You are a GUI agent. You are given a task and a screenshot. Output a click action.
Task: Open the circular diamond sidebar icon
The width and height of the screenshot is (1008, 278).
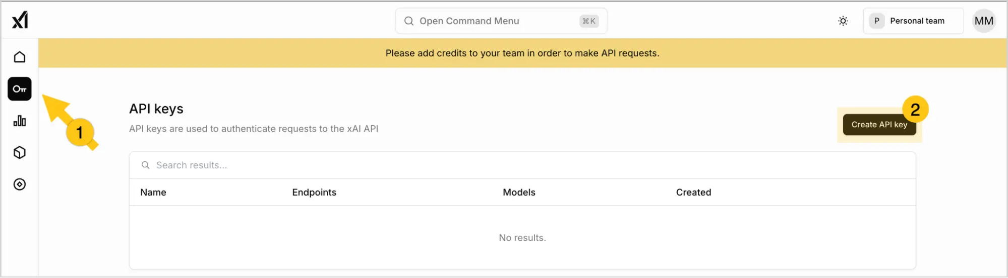(20, 184)
